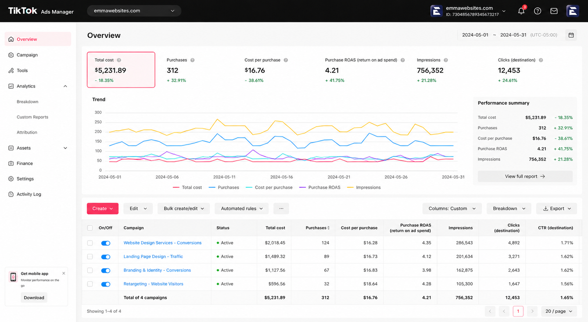This screenshot has width=588, height=322.
Task: Toggle Purchases legend swatch in chart
Action: pyautogui.click(x=212, y=187)
